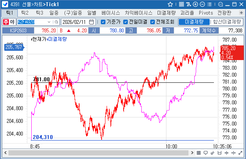Click the symbol search magnifier icon
The height and width of the screenshot is (159, 246).
coord(56,22)
